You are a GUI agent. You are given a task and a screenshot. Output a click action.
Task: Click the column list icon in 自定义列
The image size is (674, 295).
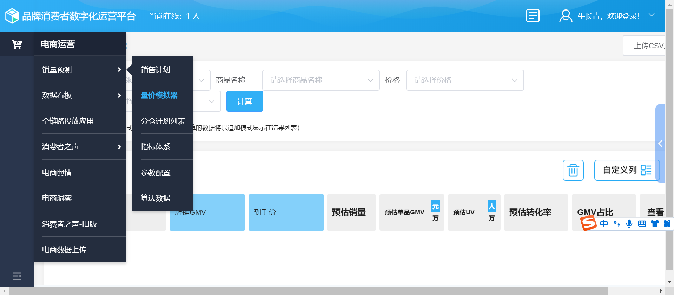(646, 170)
